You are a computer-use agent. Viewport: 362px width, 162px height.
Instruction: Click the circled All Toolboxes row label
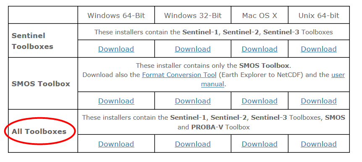click(x=39, y=131)
